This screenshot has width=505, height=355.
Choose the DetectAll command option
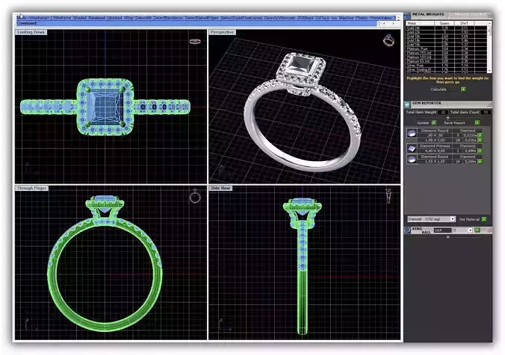(x=143, y=18)
